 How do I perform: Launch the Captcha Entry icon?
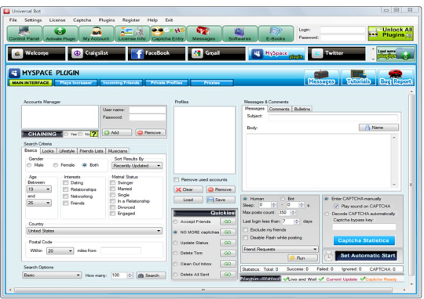click(168, 34)
